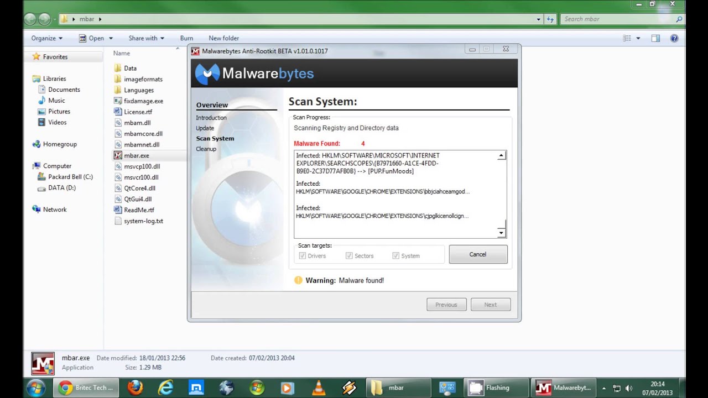708x398 pixels.
Task: Select Cleanup step in Overview
Action: (206, 149)
